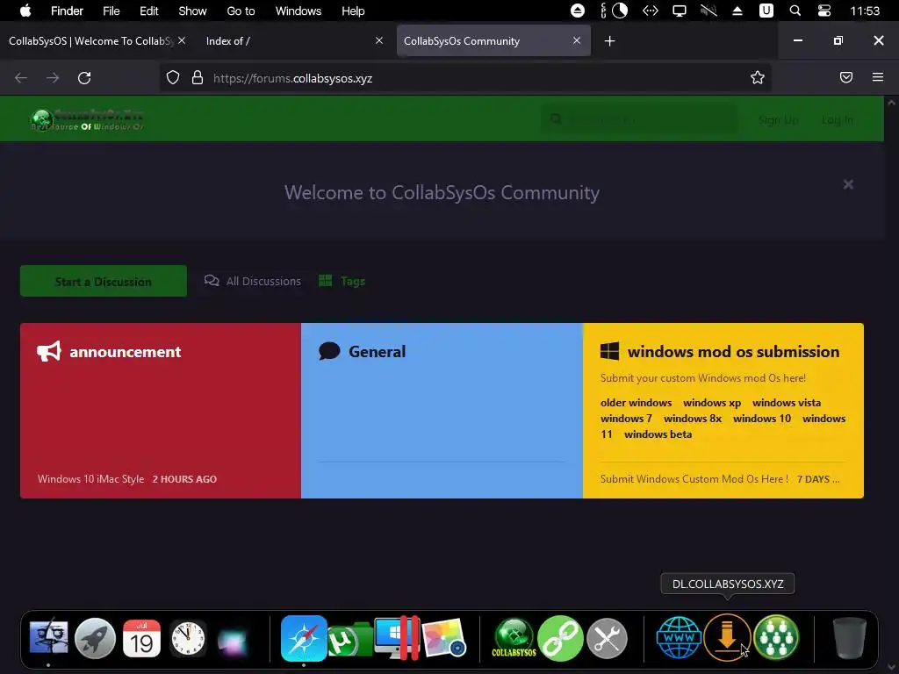Open Finder from the dock

tap(49, 638)
